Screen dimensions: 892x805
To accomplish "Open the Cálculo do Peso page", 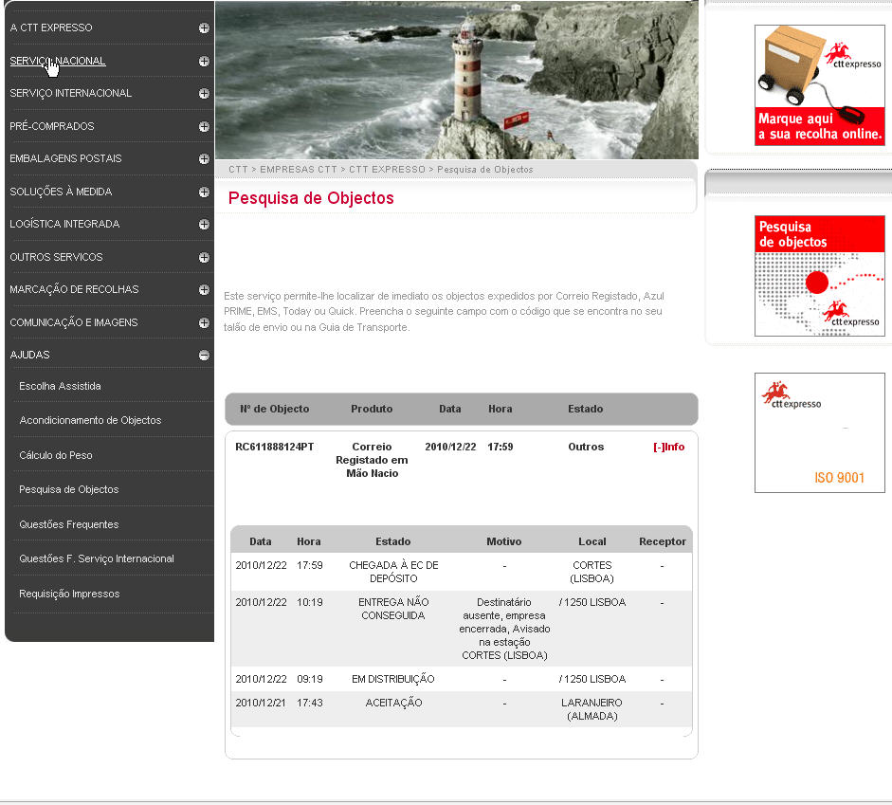I will [x=55, y=455].
